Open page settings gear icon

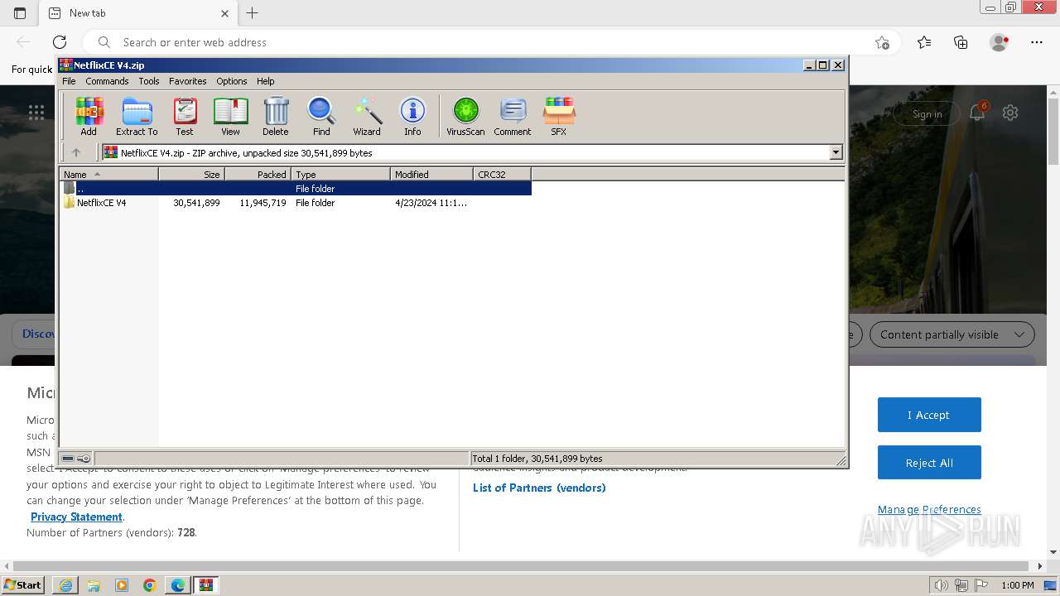point(1009,113)
